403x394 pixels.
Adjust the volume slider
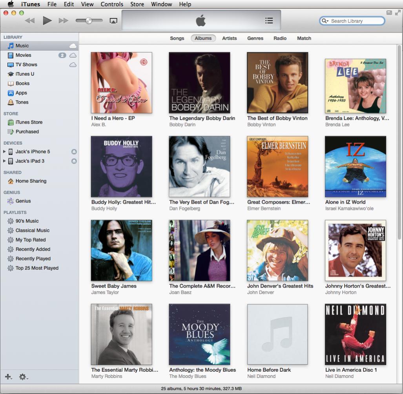(89, 21)
